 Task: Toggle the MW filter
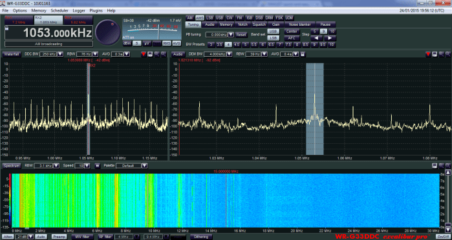click(82, 237)
